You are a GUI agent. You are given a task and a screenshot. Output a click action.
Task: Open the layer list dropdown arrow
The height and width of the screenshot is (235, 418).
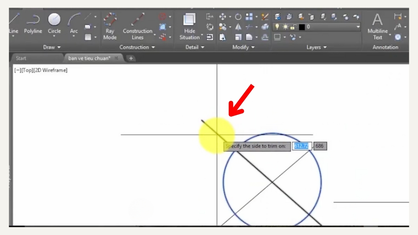click(x=358, y=27)
